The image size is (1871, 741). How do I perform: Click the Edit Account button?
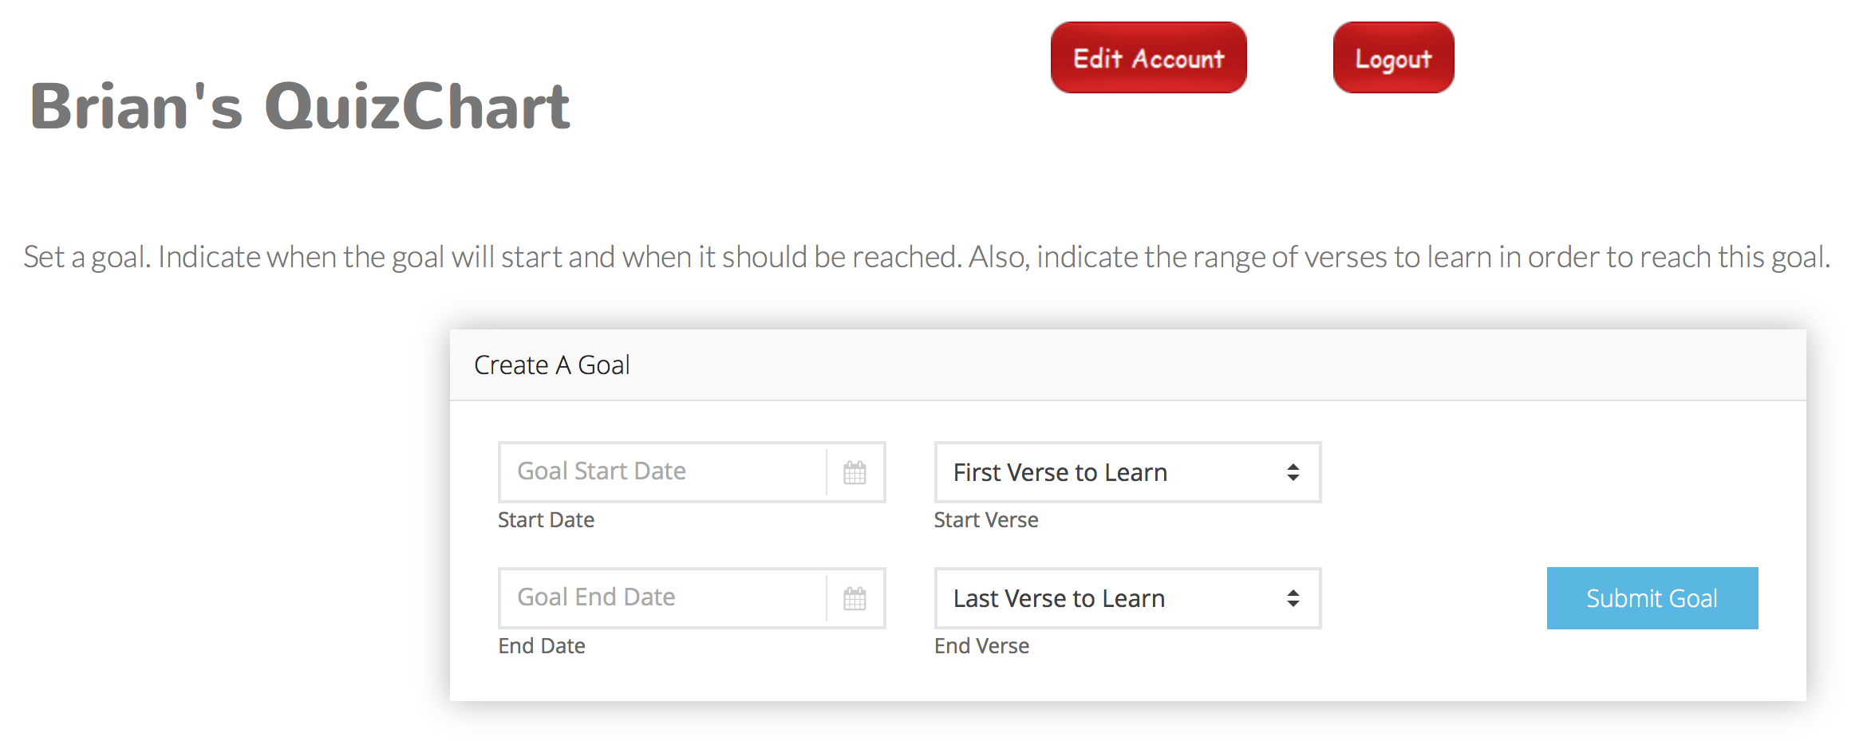[x=1148, y=58]
